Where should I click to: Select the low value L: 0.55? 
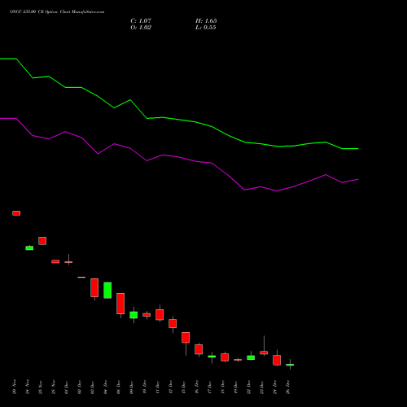click(206, 28)
